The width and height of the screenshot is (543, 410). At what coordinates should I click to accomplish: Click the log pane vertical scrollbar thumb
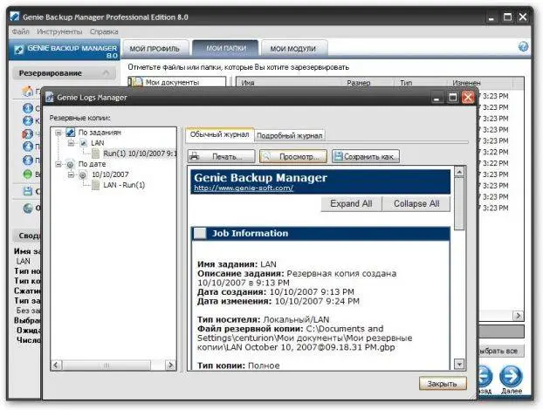tap(459, 203)
